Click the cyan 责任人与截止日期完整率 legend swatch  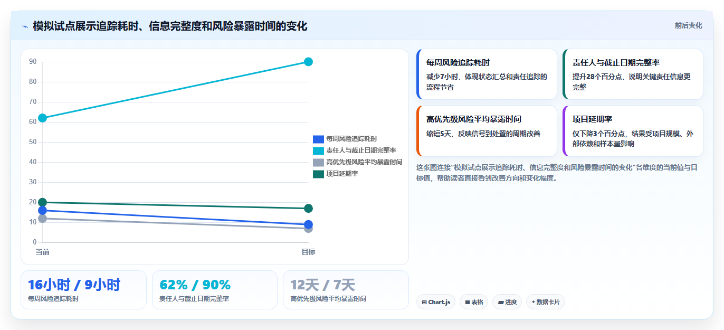(x=318, y=150)
